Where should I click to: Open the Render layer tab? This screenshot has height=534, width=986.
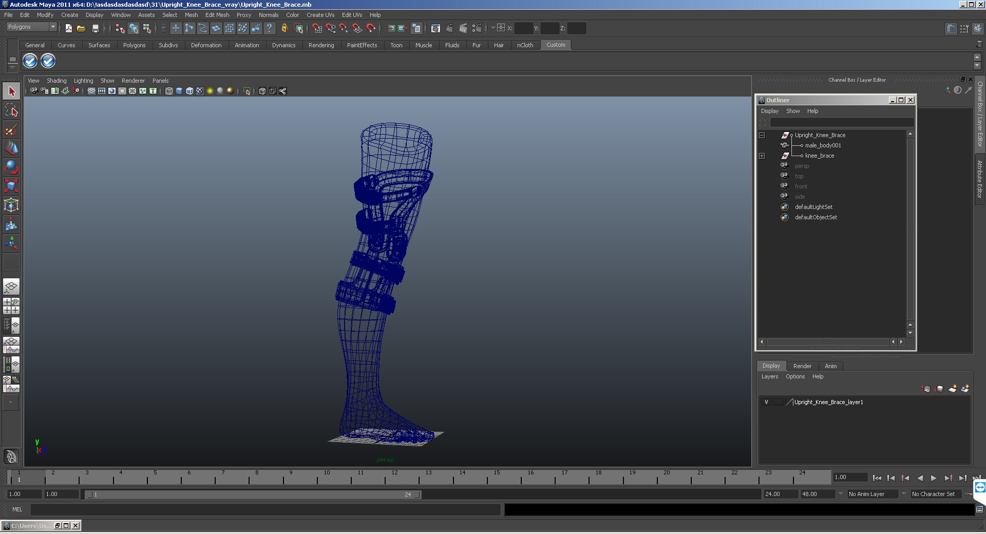click(802, 366)
